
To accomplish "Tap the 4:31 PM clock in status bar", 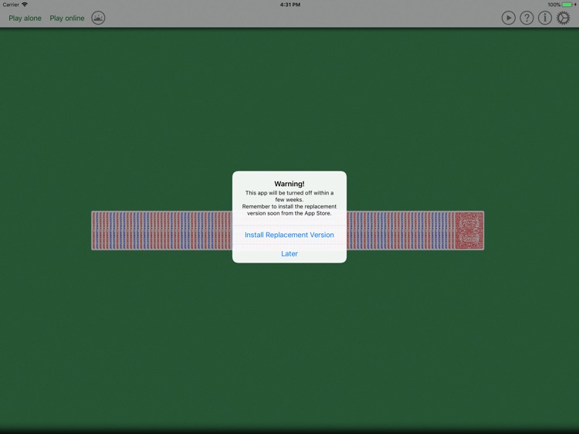I will tap(289, 5).
